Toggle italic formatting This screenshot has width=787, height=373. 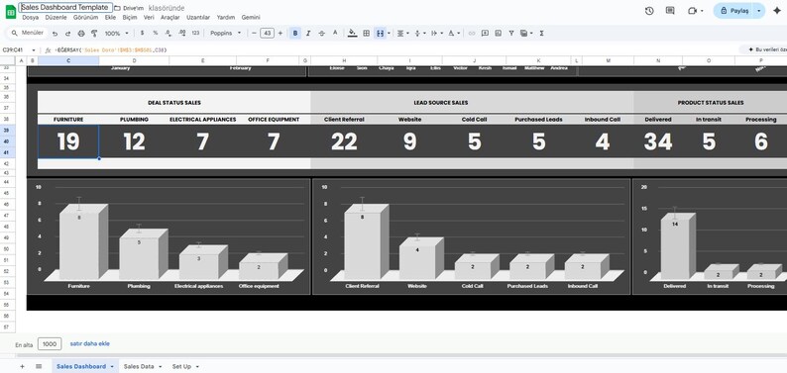(x=308, y=33)
